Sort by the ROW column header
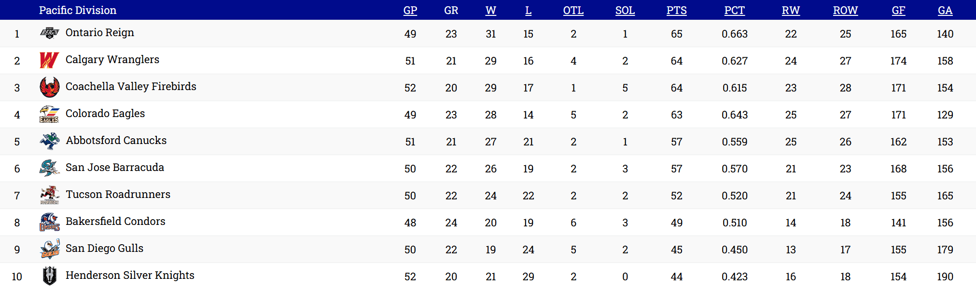The width and height of the screenshot is (976, 288). 845,10
